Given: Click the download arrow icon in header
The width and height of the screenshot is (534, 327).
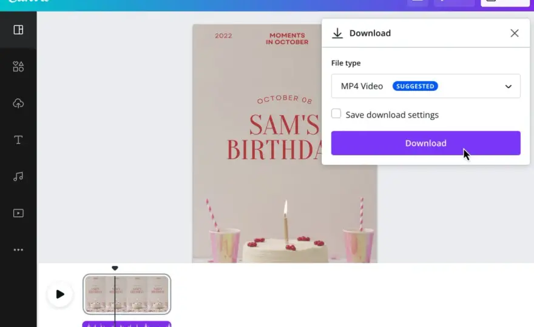Looking at the screenshot, I should (337, 33).
